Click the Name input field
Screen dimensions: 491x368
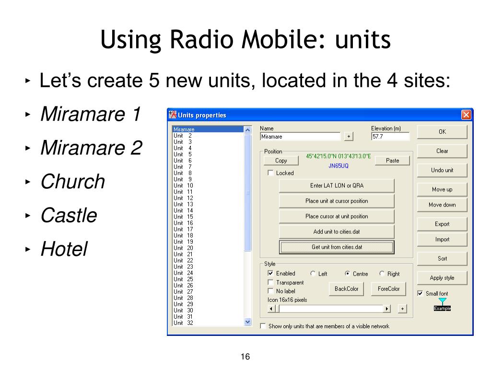(300, 137)
